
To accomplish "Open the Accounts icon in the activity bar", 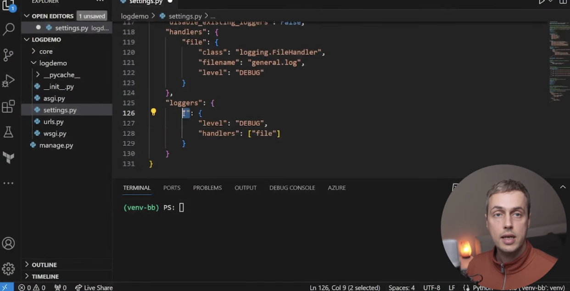I will [x=9, y=243].
